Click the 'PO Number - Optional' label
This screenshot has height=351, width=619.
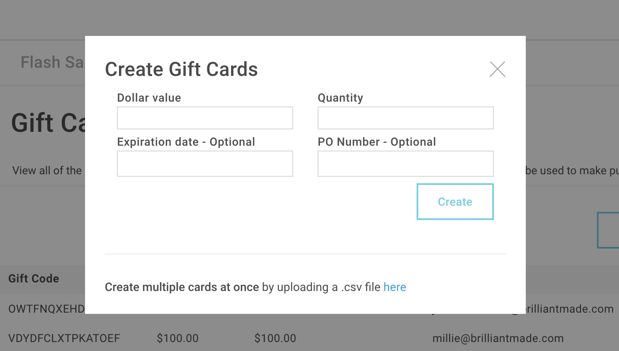pos(377,142)
